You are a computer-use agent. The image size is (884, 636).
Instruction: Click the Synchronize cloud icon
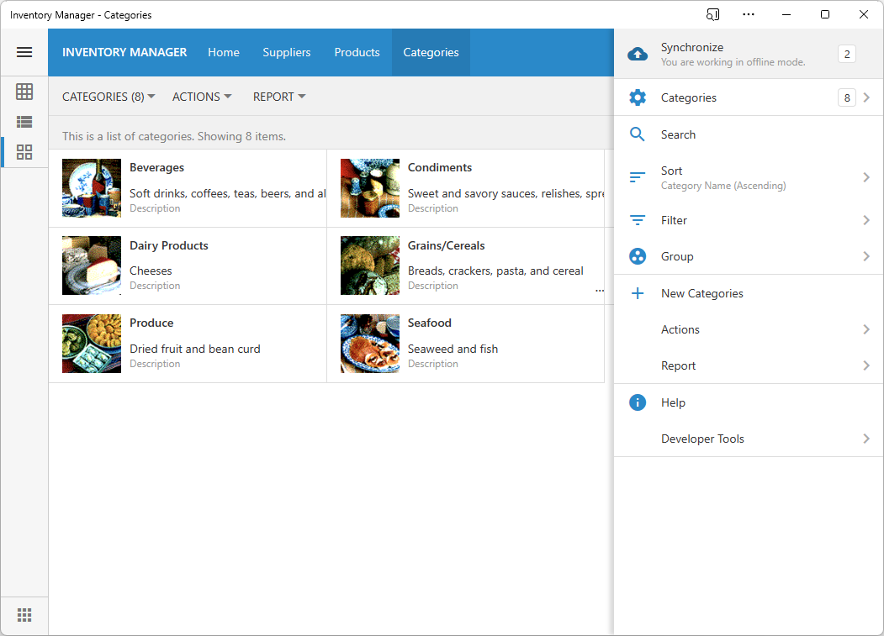638,55
